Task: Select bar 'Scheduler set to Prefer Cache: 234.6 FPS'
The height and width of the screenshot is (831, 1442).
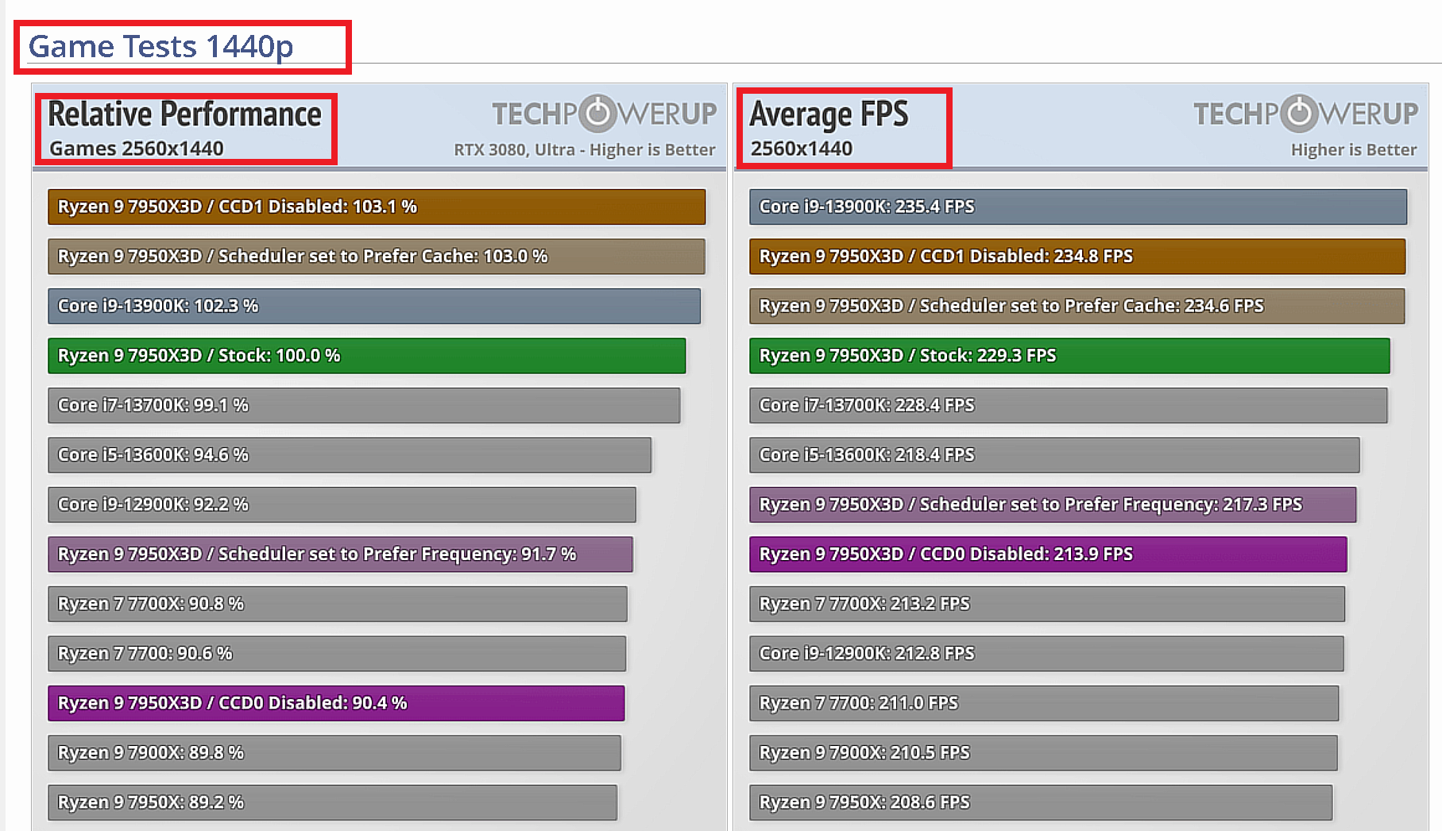Action: [1077, 306]
